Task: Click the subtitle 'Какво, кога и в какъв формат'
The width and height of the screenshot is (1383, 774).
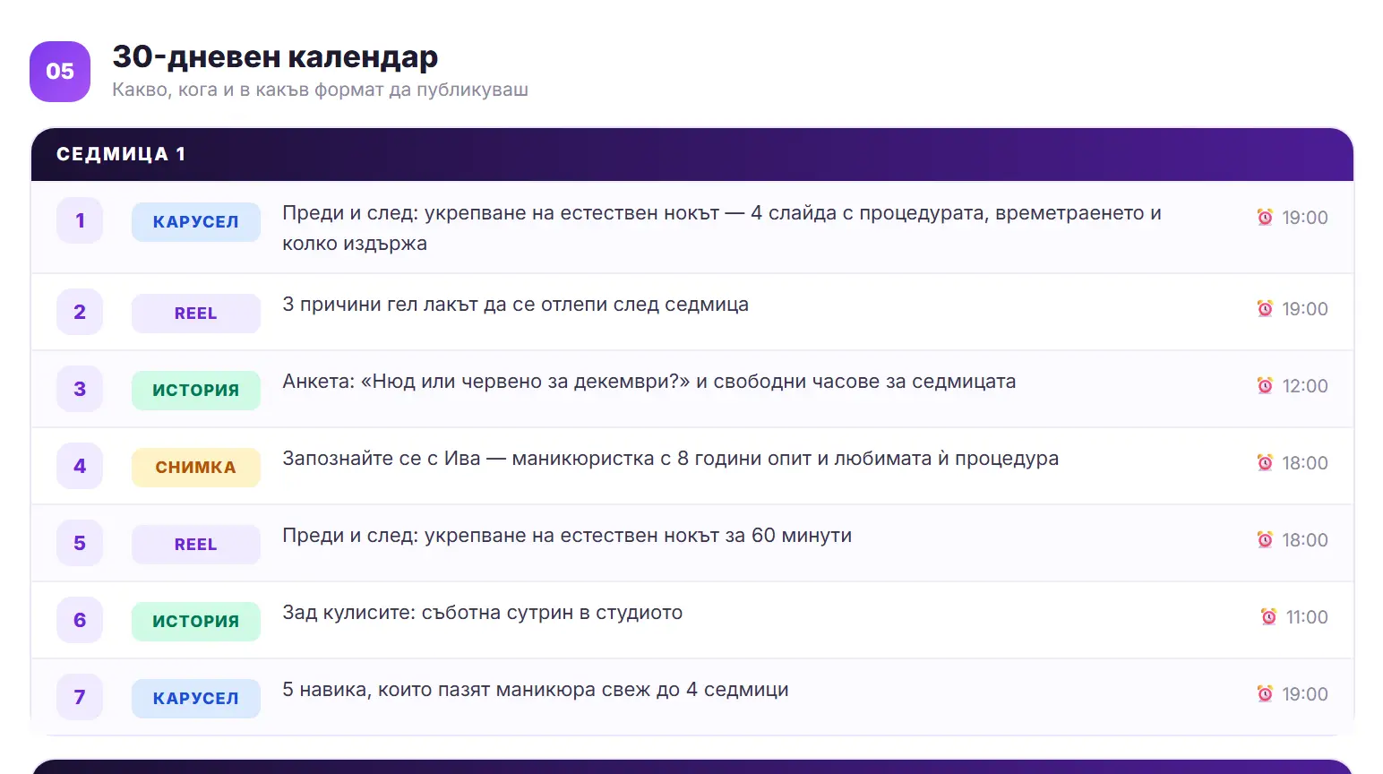Action: [320, 90]
